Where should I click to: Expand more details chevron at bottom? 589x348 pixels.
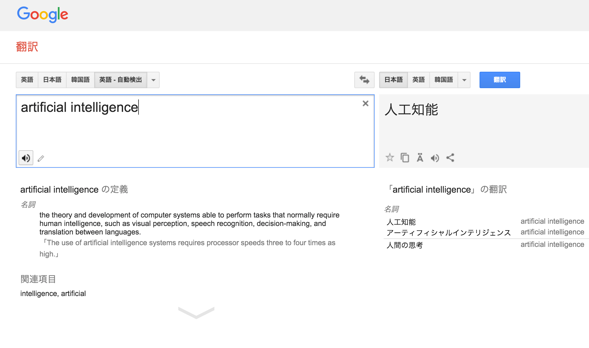[196, 313]
